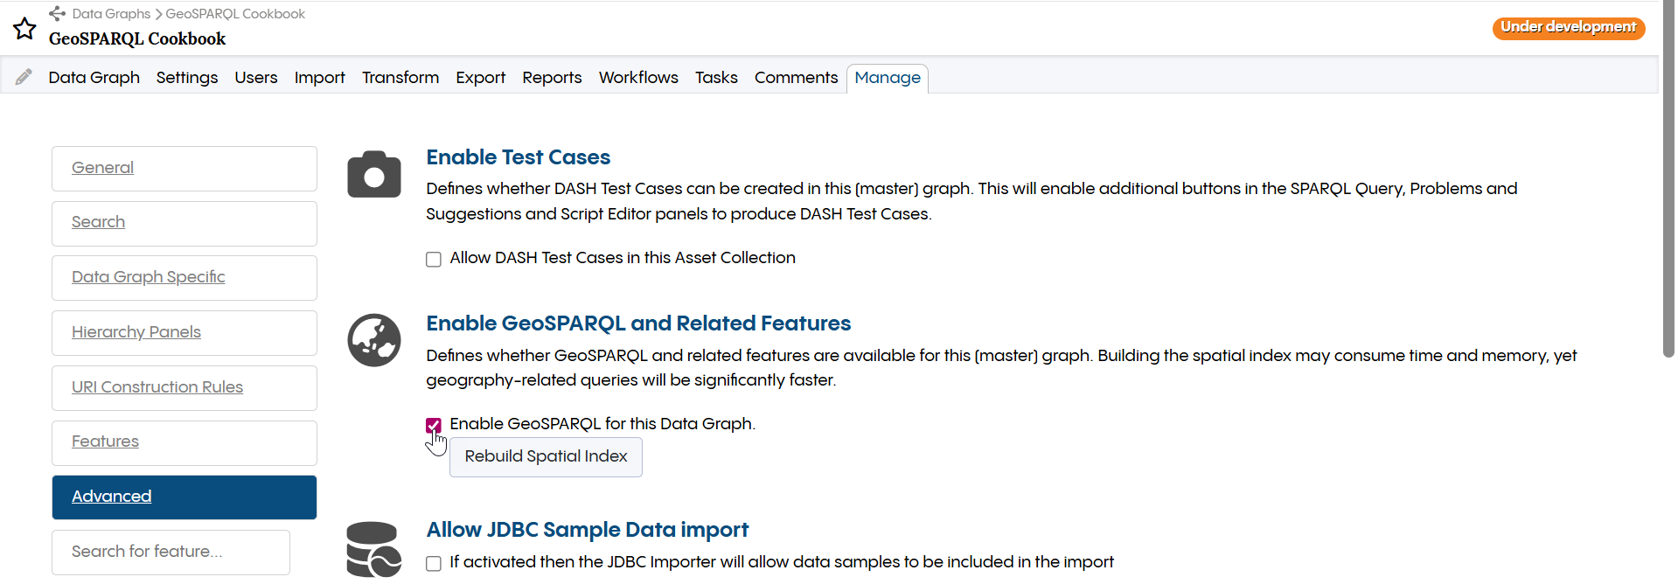Image resolution: width=1678 pixels, height=584 pixels.
Task: Uncheck Enable GeoSPARQL for this Data Graph
Action: (x=433, y=425)
